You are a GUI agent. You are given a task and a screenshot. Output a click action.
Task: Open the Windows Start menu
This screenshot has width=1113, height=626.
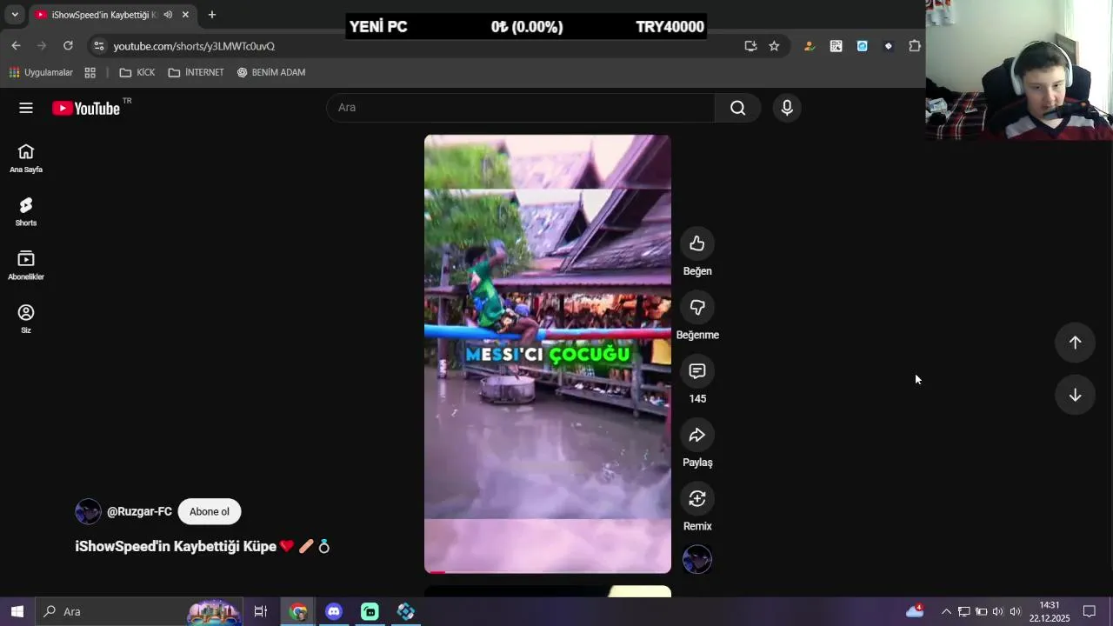pos(17,611)
